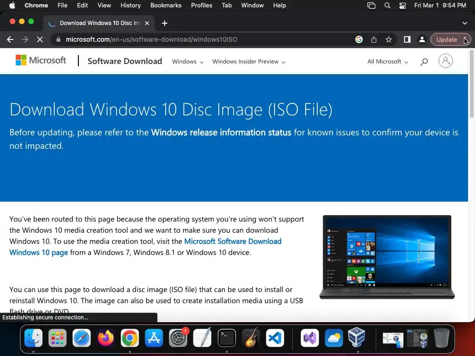Expand the All Microsoft menu

388,62
